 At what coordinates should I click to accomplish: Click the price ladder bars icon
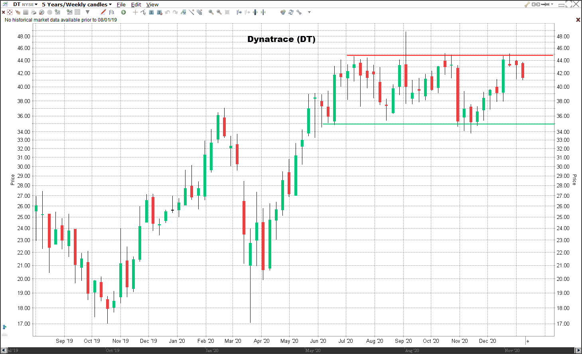[x=183, y=12]
